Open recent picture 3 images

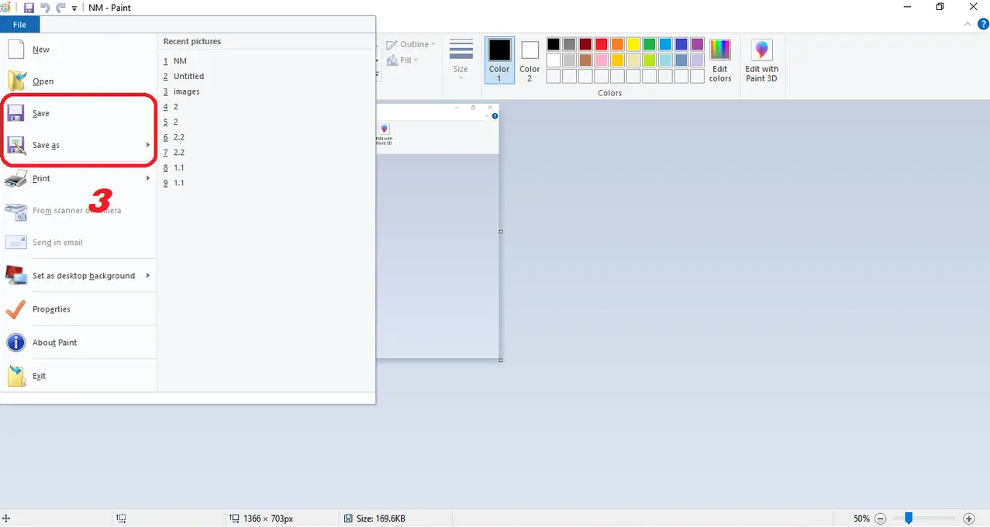(266, 91)
